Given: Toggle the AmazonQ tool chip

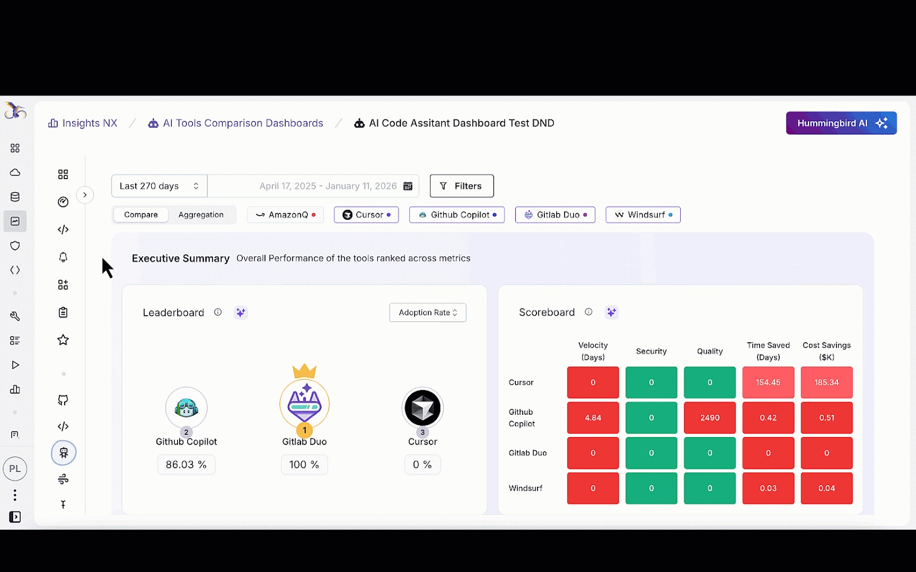Looking at the screenshot, I should point(285,215).
